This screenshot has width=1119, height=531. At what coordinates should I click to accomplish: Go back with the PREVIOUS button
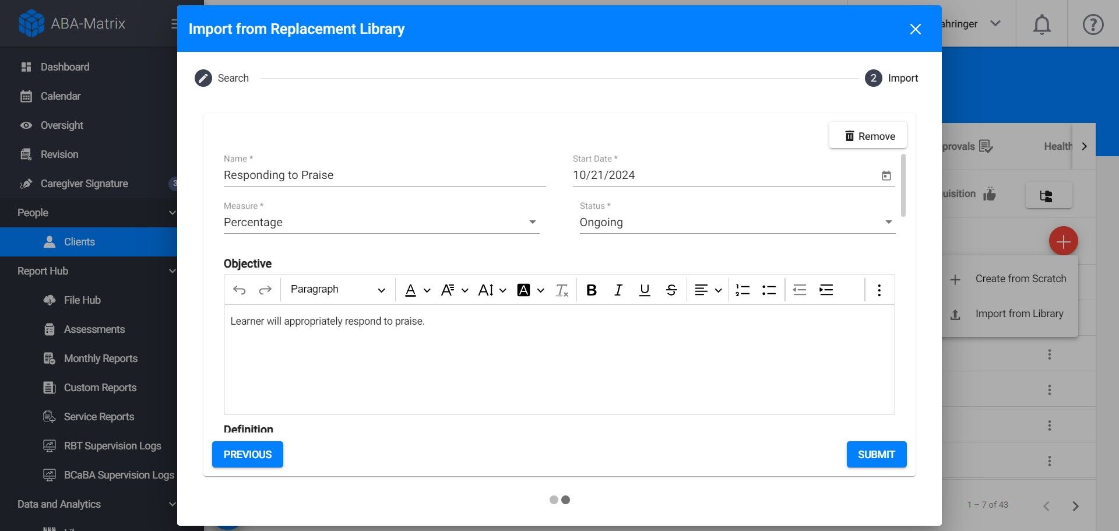tap(248, 455)
